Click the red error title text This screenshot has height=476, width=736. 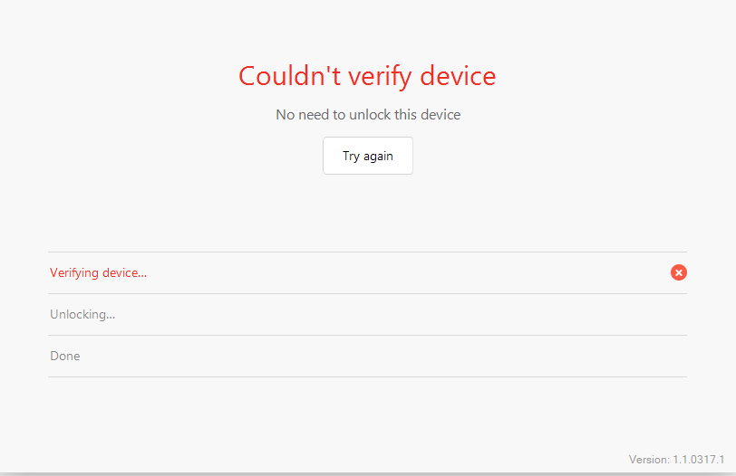click(x=367, y=76)
